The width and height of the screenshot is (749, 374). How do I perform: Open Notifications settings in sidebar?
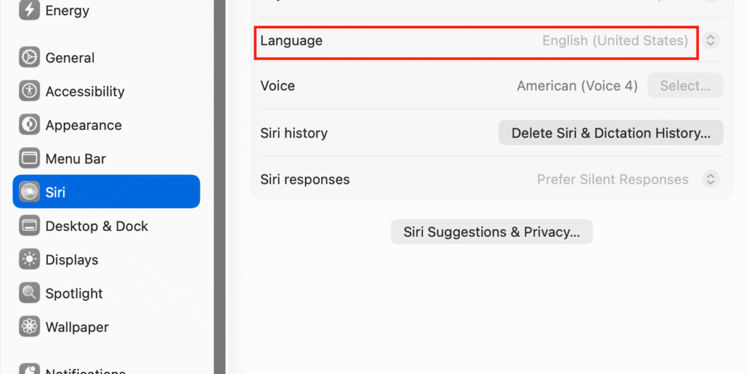(x=85, y=369)
